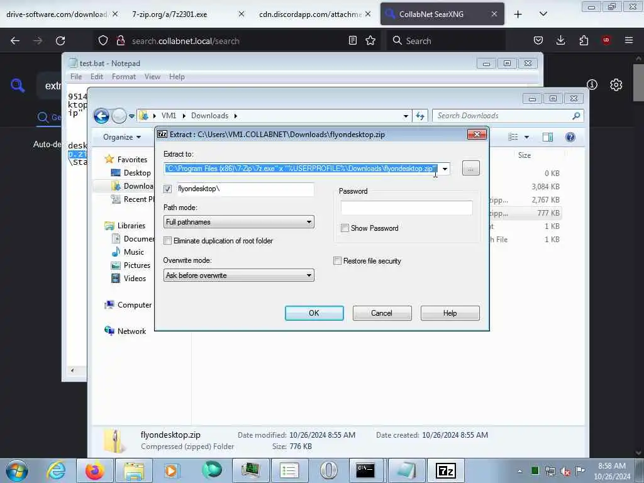Bookmark this page with the star icon
The height and width of the screenshot is (483, 644).
pos(370,40)
